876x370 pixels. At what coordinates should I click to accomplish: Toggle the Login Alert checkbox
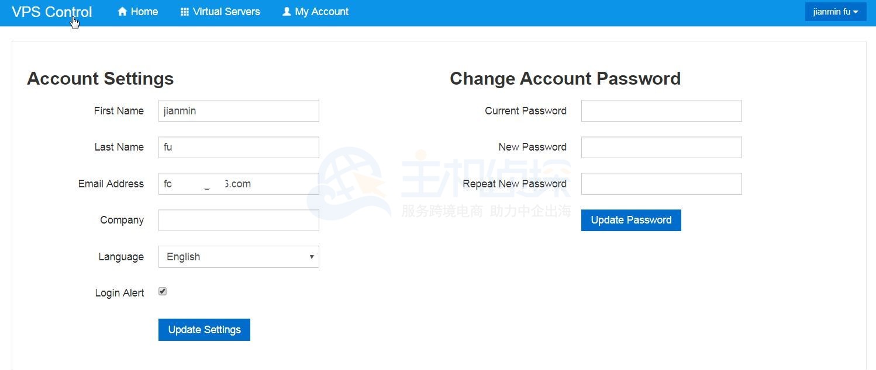163,291
